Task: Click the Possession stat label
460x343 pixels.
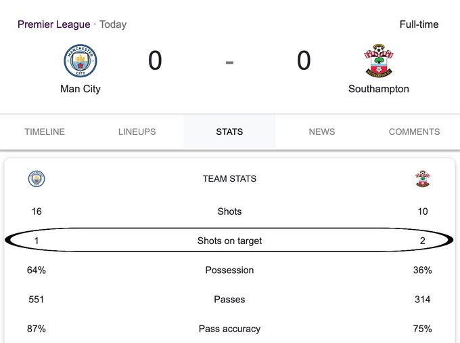Action: (x=229, y=270)
